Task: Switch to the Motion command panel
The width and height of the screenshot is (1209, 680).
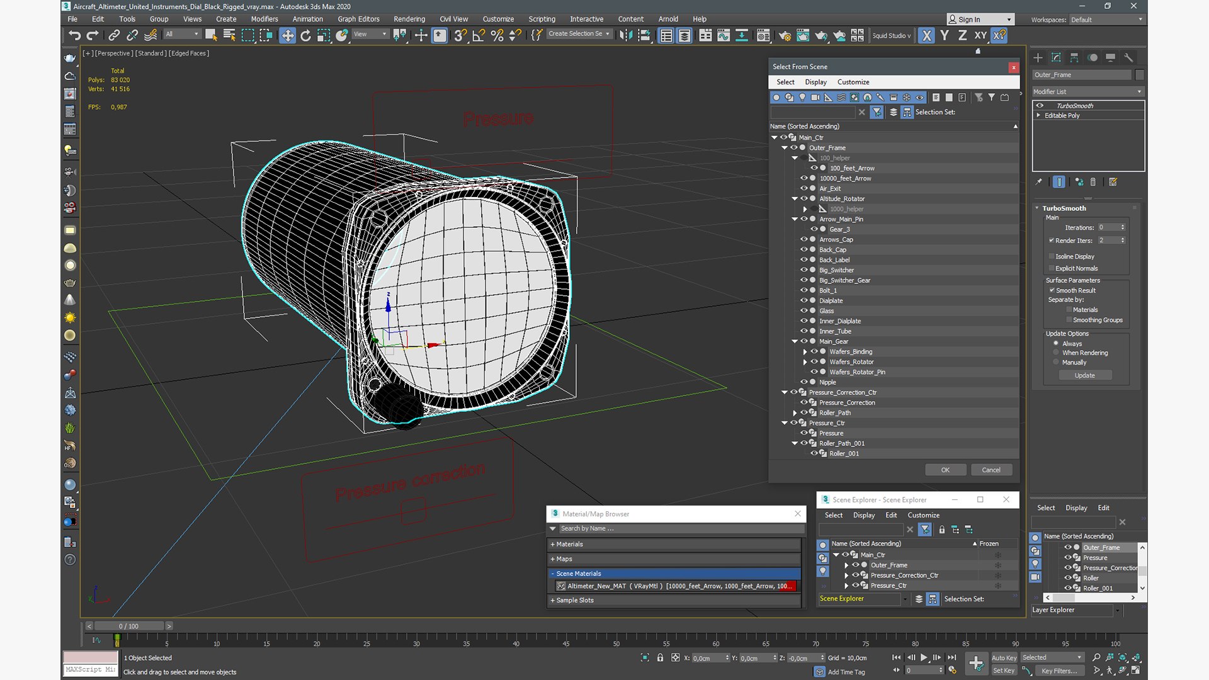Action: coord(1093,57)
